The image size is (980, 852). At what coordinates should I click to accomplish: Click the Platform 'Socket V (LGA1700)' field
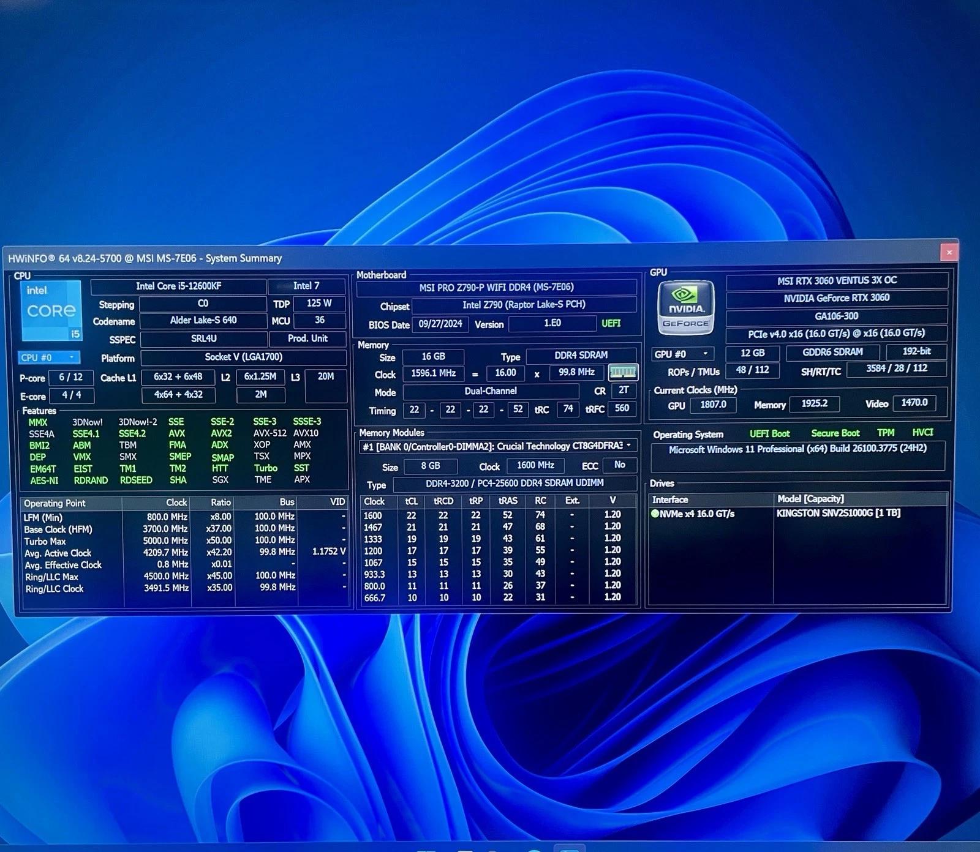(x=244, y=357)
